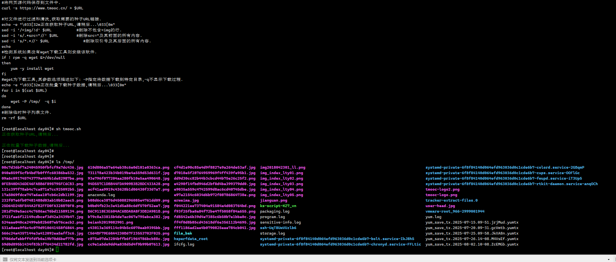Click the "ls /tmp/" command line
This screenshot has height=262, width=616.
click(65, 162)
